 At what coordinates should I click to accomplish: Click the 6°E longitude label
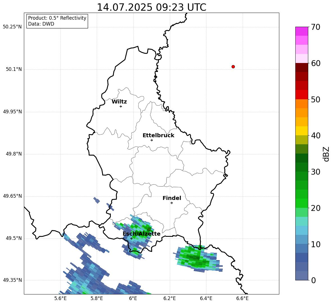coord(133,298)
